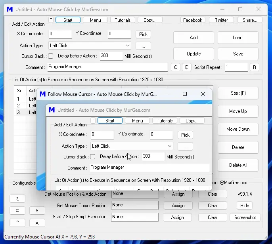Click the ... button beside main Action Type

tap(143, 46)
